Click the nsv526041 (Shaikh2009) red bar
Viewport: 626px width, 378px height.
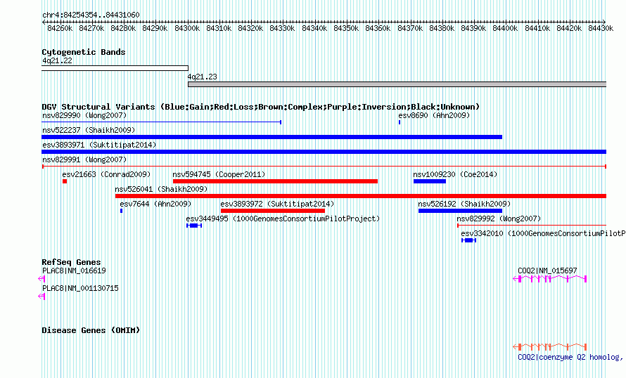pyautogui.click(x=361, y=196)
